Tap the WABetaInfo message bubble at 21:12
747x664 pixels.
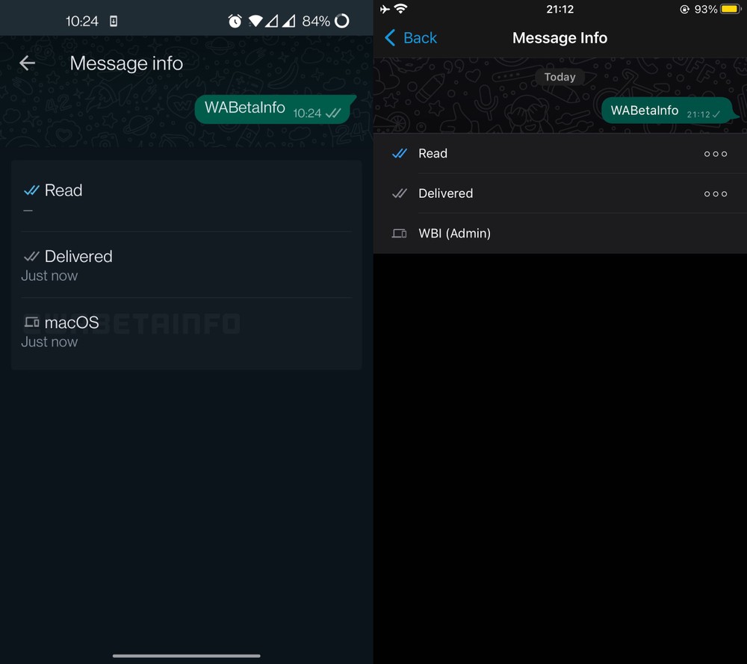669,111
